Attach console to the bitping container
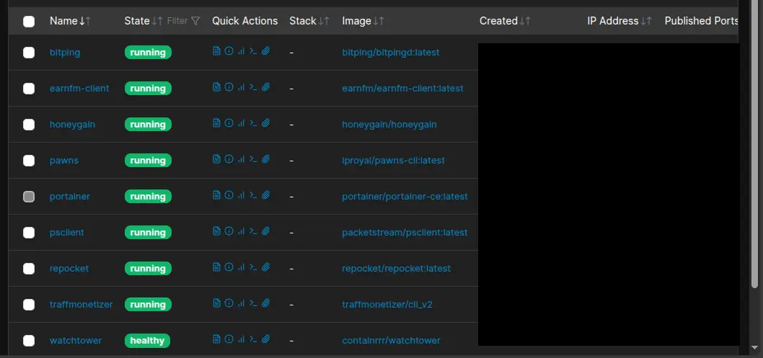The width and height of the screenshot is (763, 358). tap(265, 51)
